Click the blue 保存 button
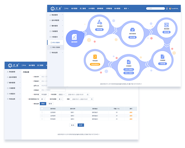Screen dimensions: 185x148 [81, 125]
